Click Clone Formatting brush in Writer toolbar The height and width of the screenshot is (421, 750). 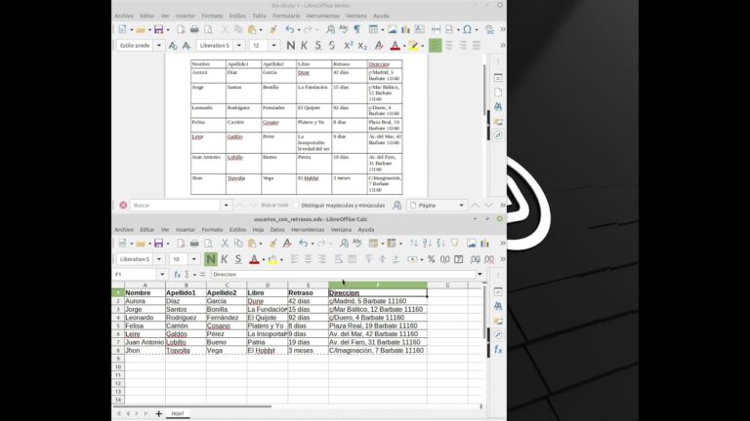(x=273, y=29)
